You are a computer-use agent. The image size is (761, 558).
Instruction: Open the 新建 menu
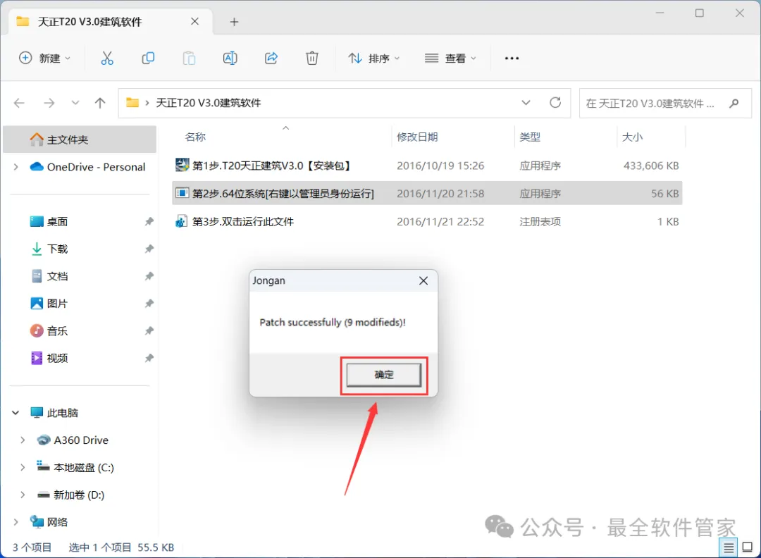(x=44, y=58)
